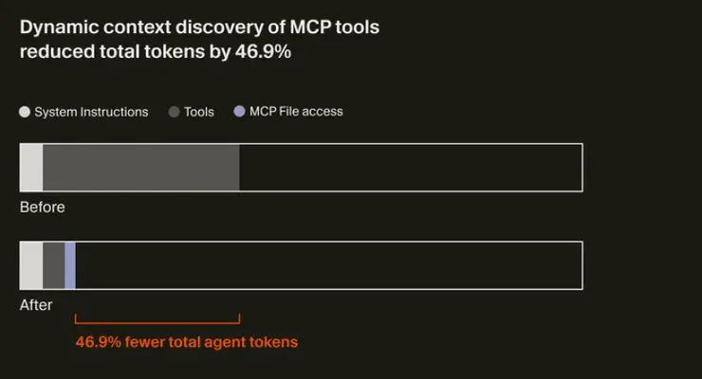Click the empty dark portion of Before bar
This screenshot has width=702, height=379.
coord(410,168)
